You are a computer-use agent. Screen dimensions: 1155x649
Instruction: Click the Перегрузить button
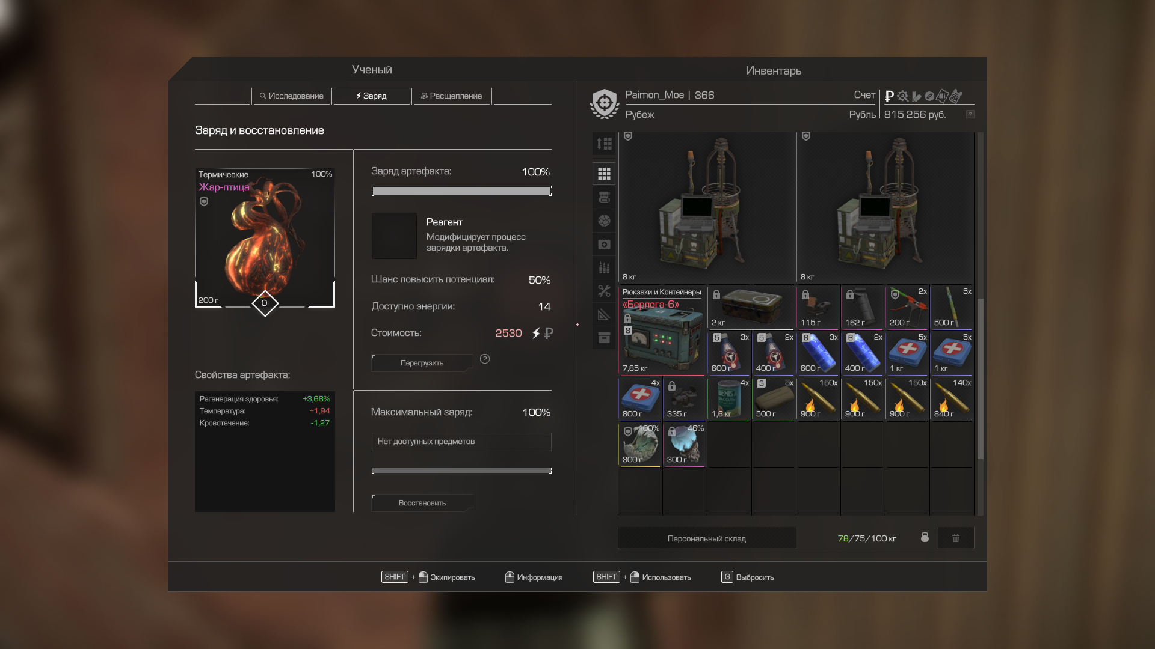pos(422,363)
